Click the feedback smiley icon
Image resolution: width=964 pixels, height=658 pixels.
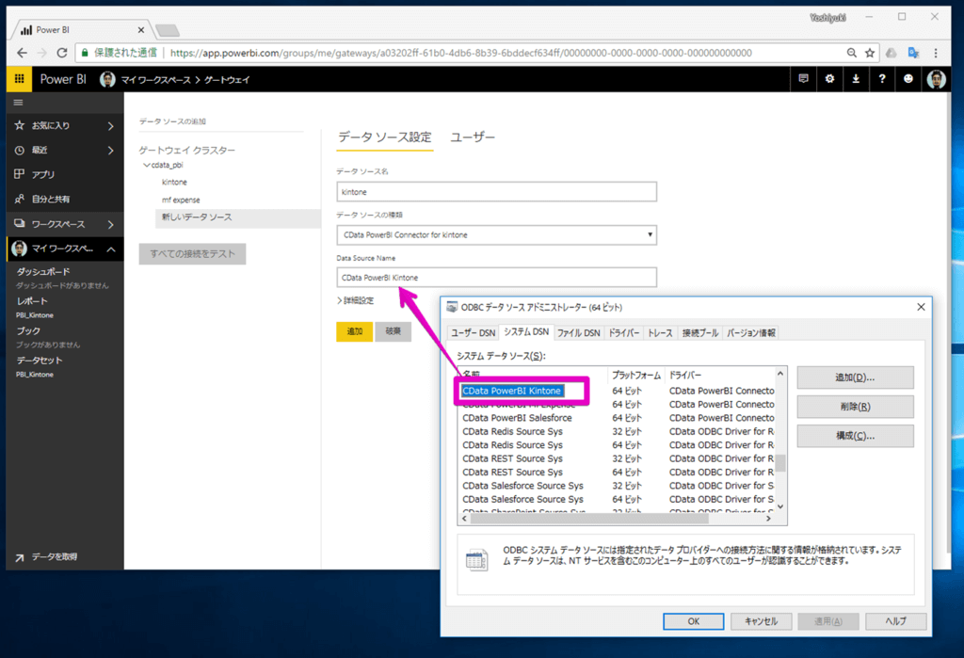(x=908, y=79)
